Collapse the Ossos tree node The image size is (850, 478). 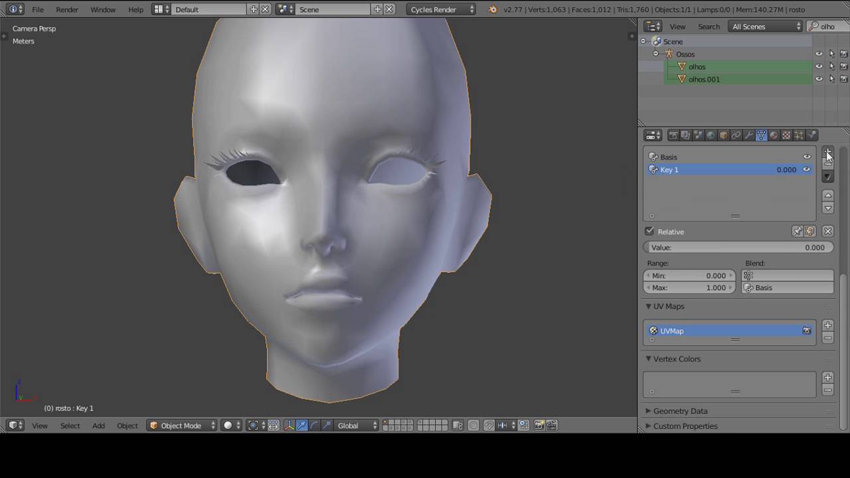click(656, 54)
